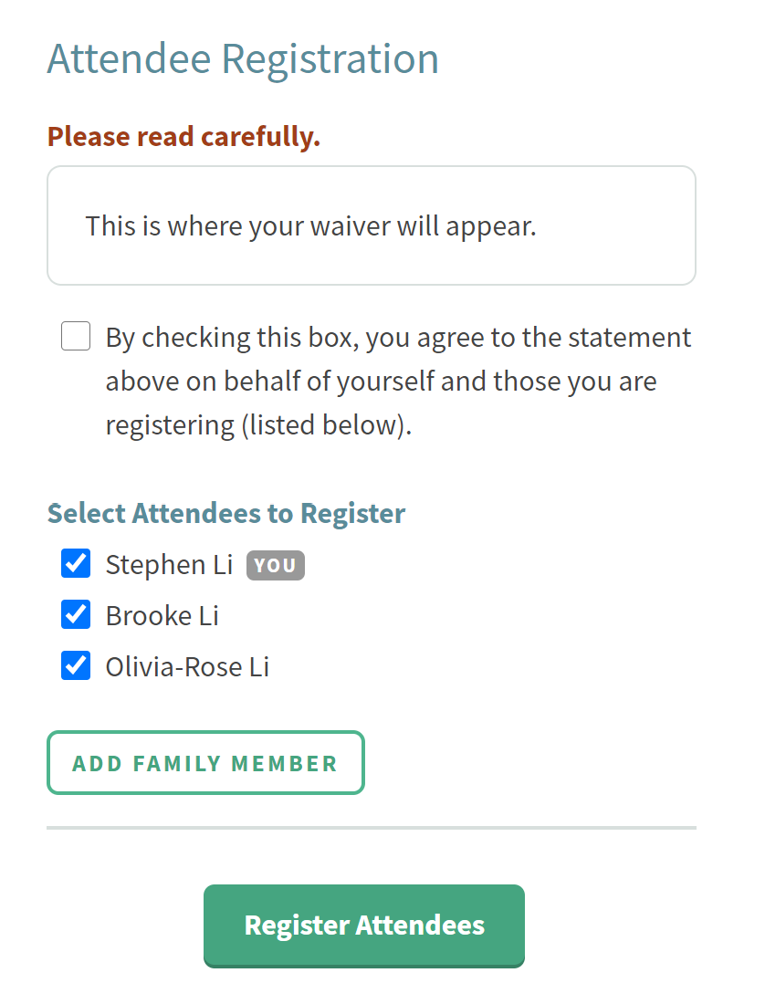This screenshot has width=765, height=1004.
Task: Click the waiver statement text below the checkbox
Action: [x=399, y=381]
